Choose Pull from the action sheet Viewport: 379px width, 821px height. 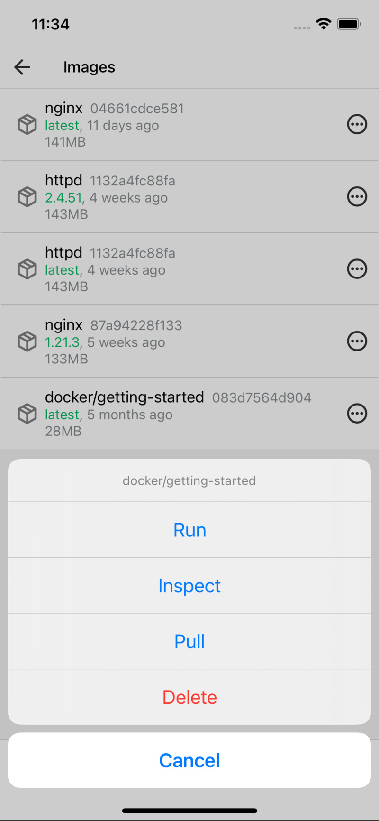pyautogui.click(x=189, y=641)
